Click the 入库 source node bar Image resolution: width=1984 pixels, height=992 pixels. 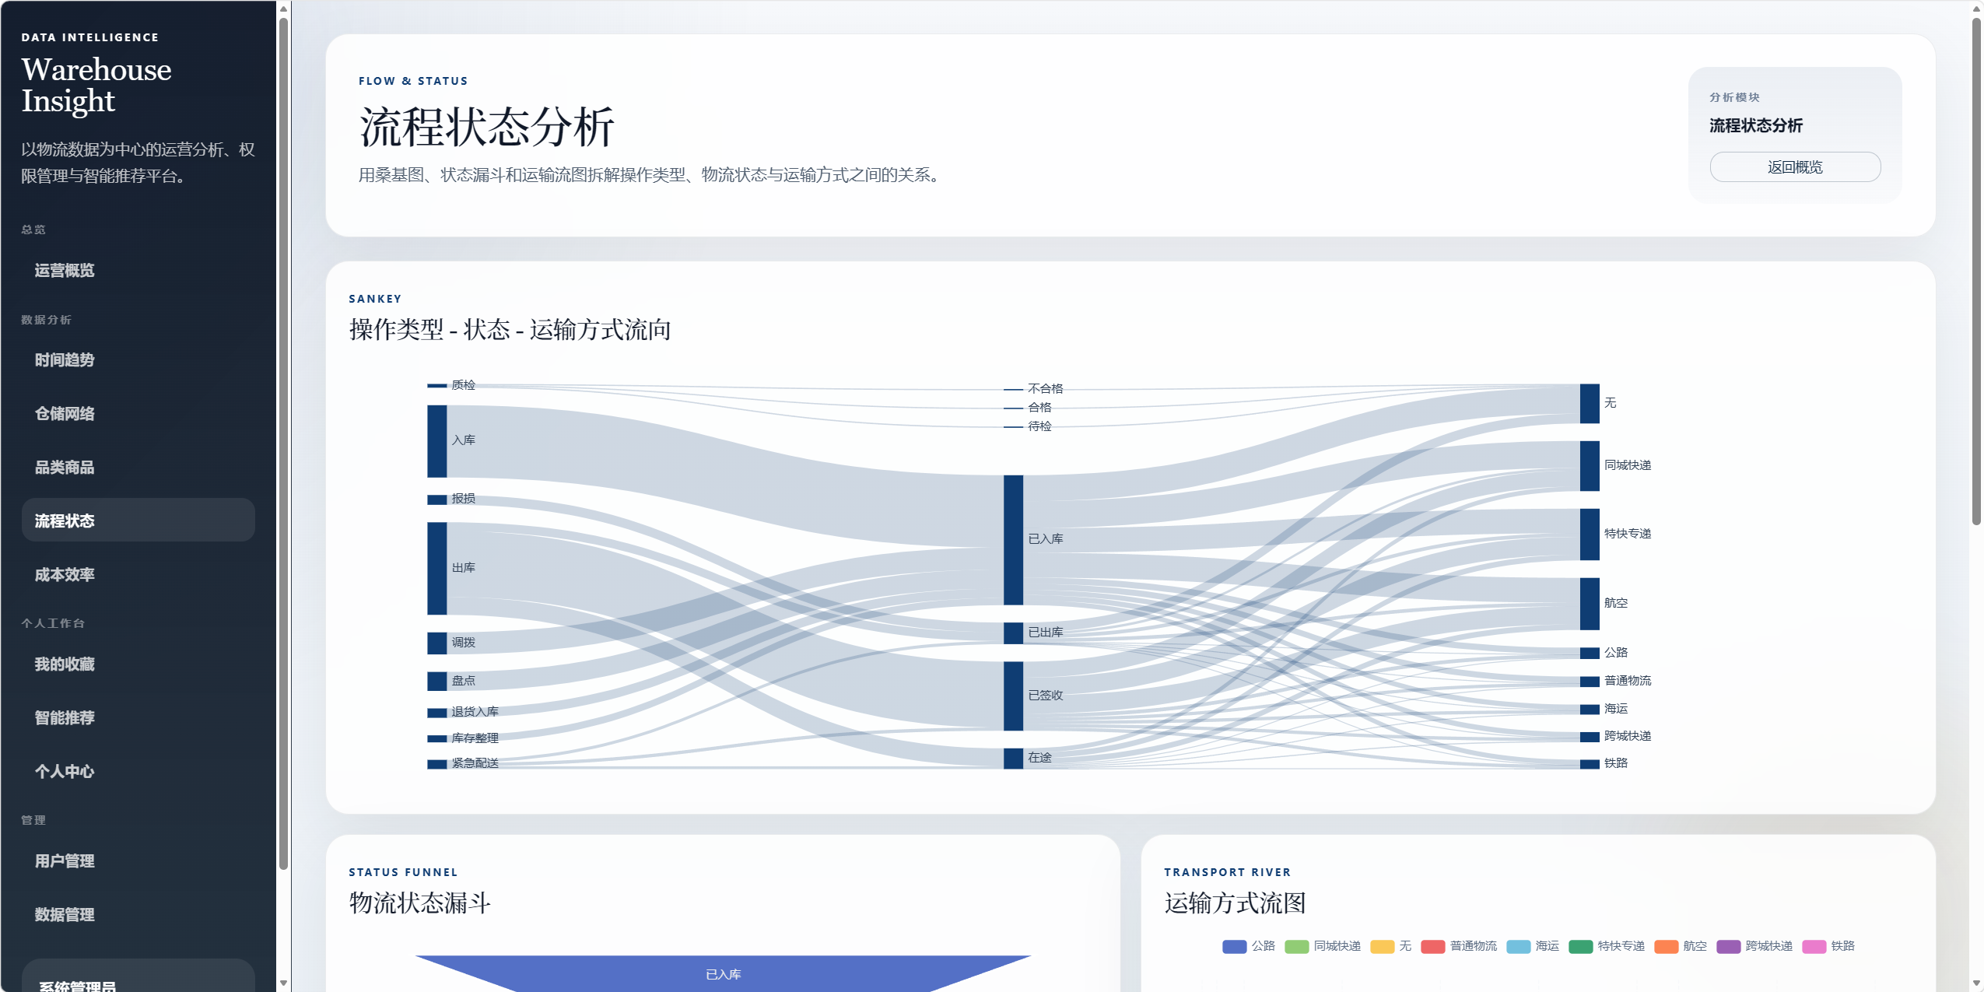[436, 441]
